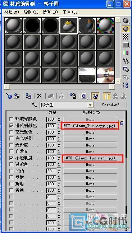Enable 过滤色 checkbox
Viewport: 132px width, 233px height.
11,165
